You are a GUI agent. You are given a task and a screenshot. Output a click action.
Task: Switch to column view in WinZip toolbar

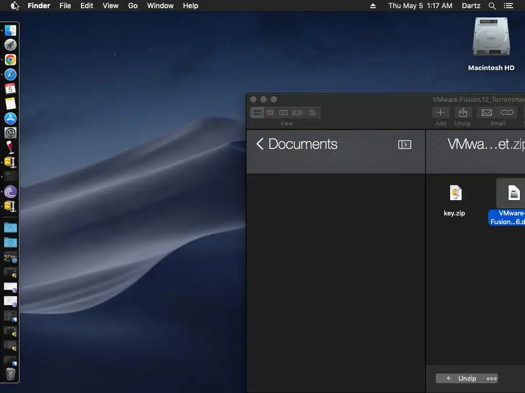click(284, 113)
